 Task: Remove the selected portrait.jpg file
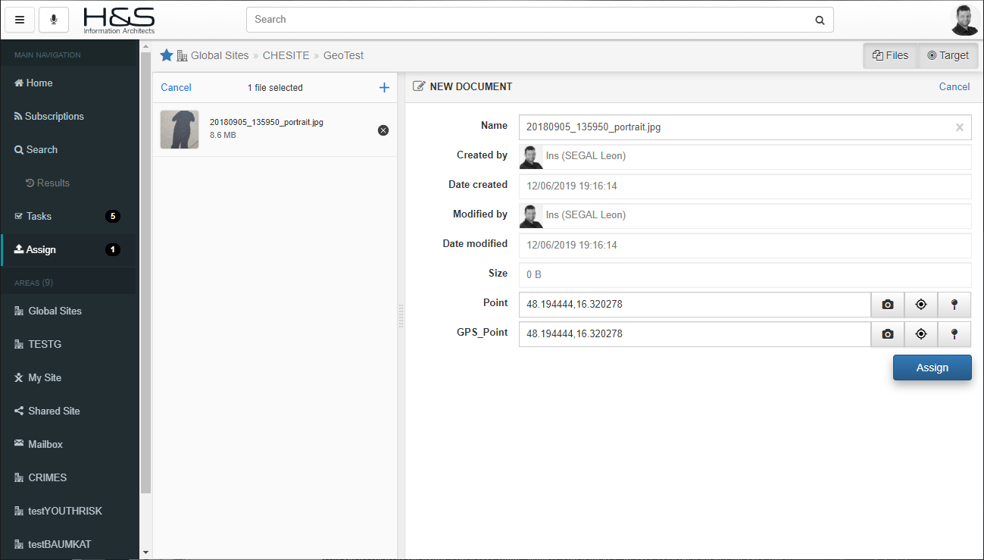[x=383, y=130]
